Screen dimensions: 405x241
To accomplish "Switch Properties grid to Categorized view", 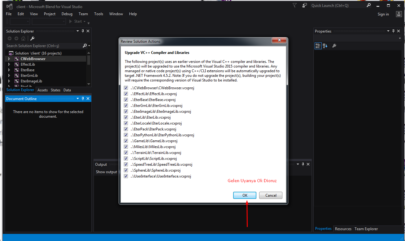I will [318, 46].
